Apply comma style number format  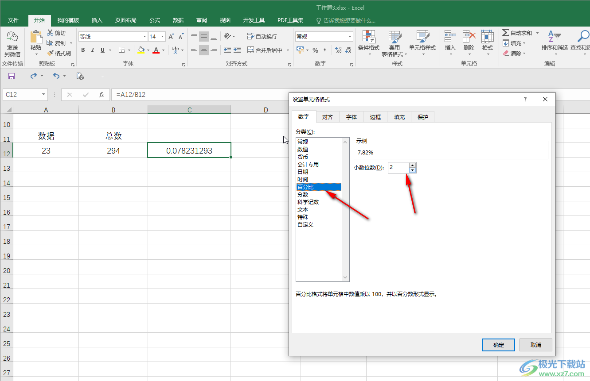(325, 50)
